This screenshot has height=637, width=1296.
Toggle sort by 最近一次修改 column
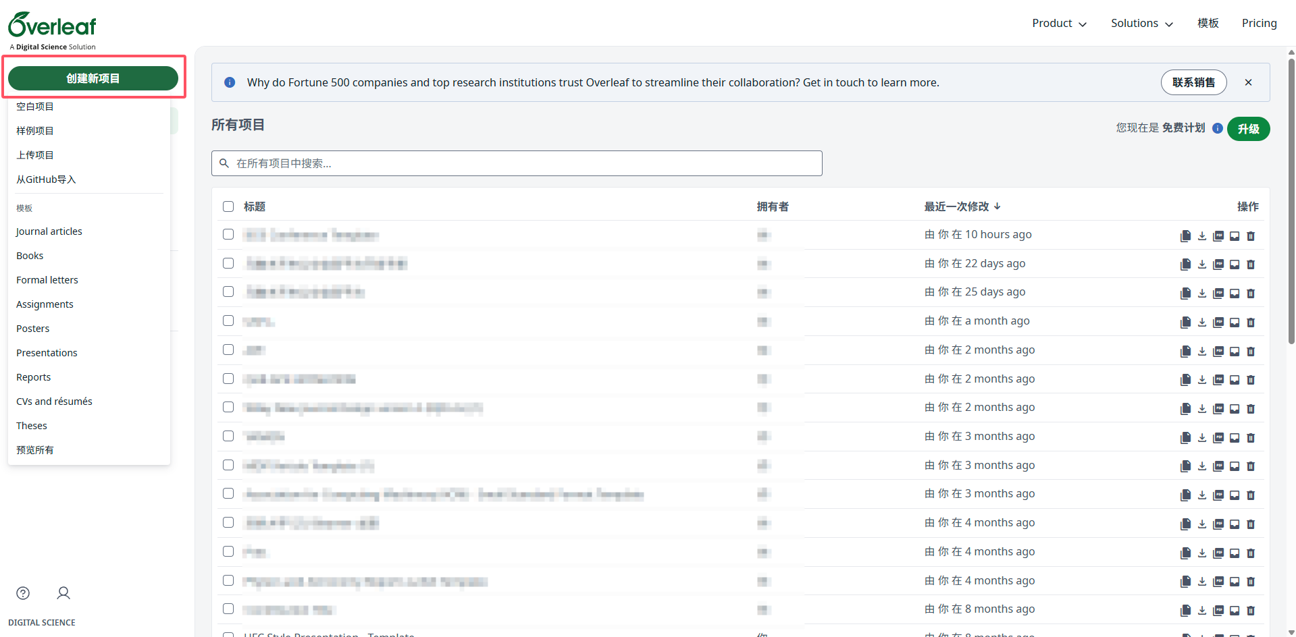click(x=962, y=206)
